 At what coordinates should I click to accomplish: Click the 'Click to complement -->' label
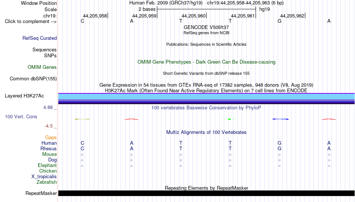[x=31, y=22]
